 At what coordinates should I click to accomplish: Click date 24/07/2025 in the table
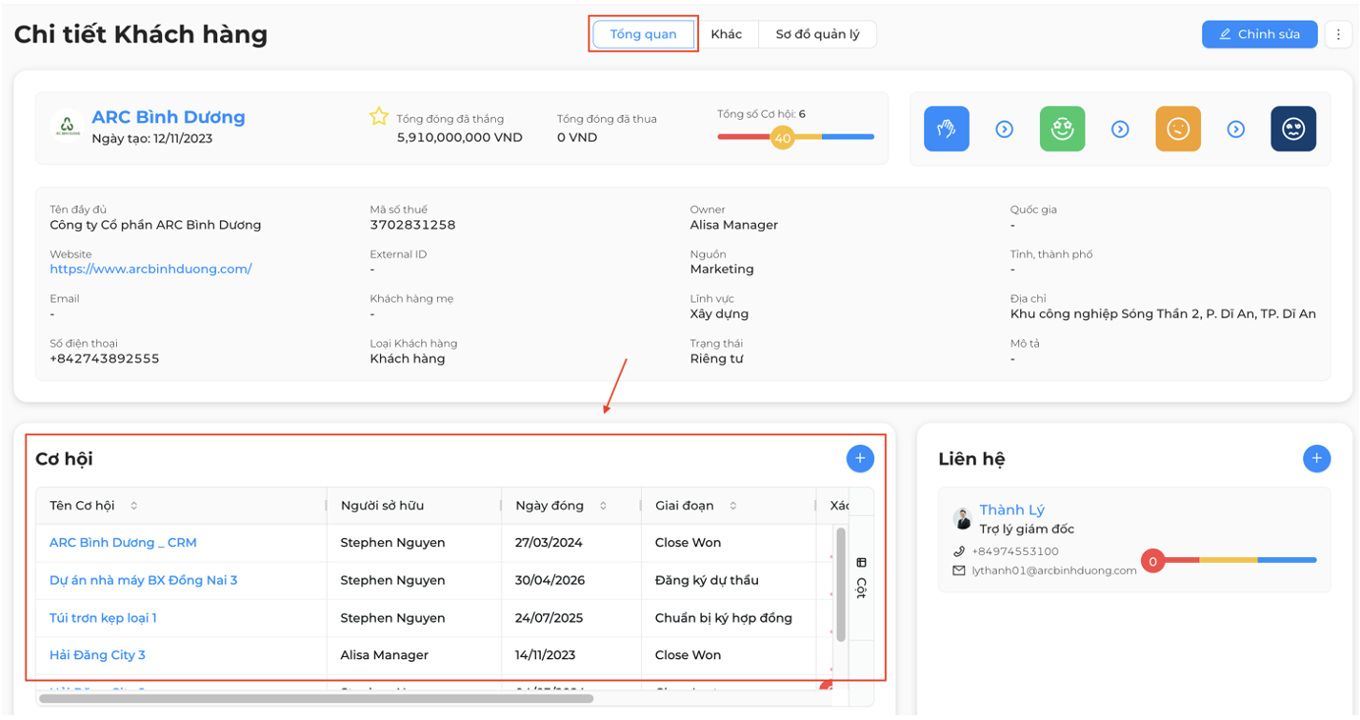(550, 618)
